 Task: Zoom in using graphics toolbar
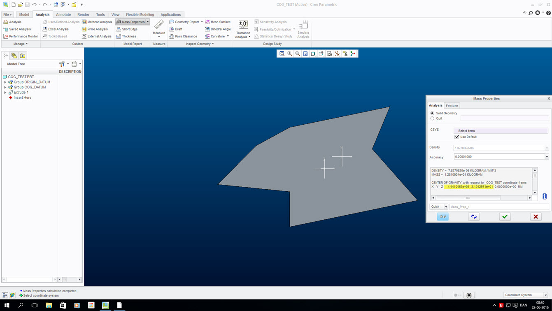coord(290,53)
